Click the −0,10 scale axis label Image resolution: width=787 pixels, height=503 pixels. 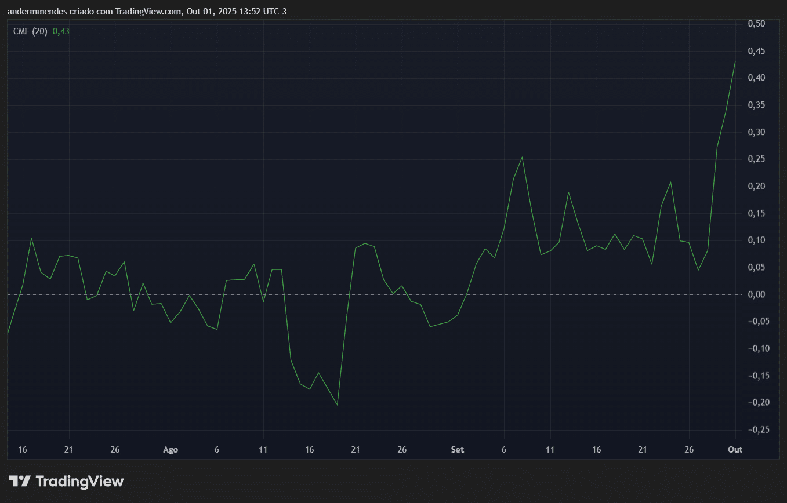tap(755, 348)
